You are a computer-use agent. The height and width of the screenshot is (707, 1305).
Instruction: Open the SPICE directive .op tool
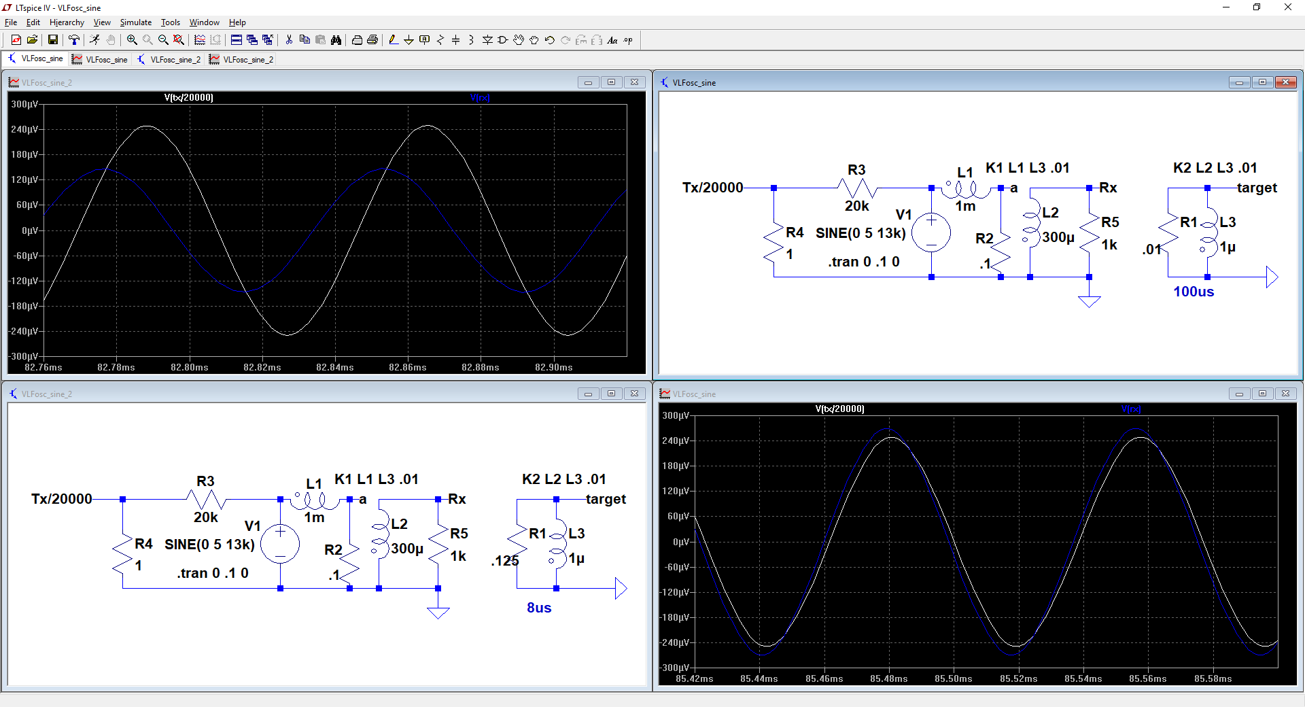coord(628,40)
